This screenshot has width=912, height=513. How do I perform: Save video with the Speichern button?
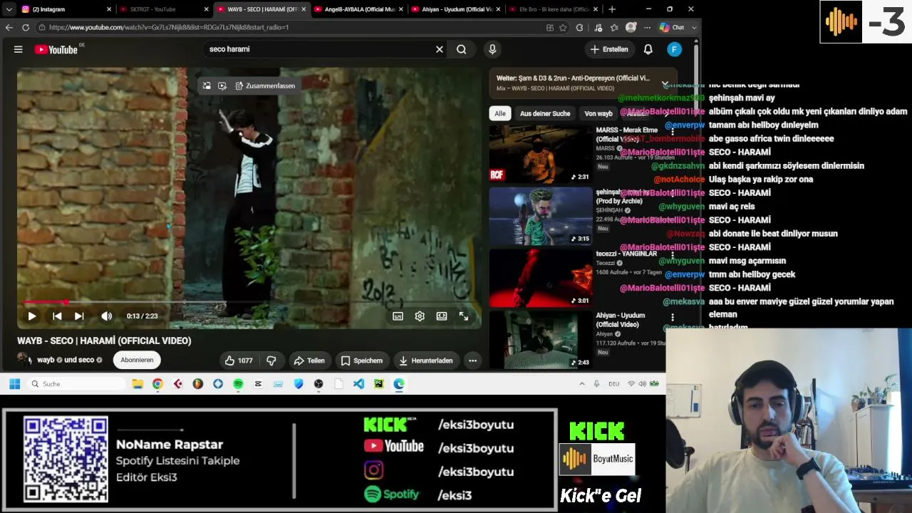pyautogui.click(x=362, y=361)
